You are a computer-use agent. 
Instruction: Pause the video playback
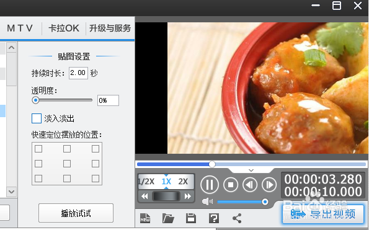pyautogui.click(x=210, y=185)
